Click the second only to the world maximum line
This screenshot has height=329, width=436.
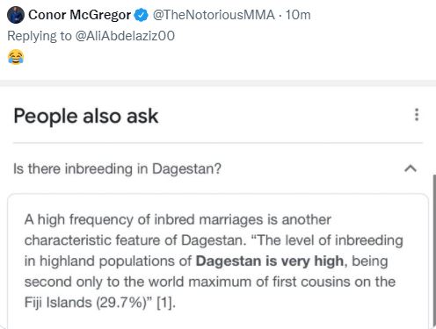click(210, 282)
